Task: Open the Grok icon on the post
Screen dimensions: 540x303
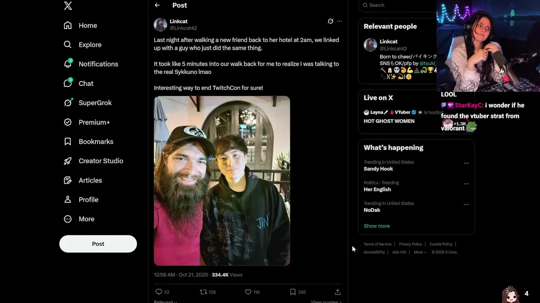Action: point(331,21)
